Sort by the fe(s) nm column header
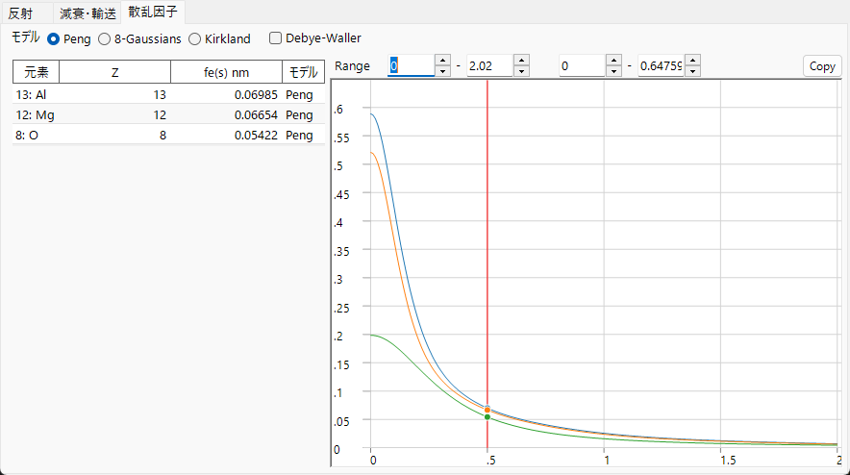The image size is (850, 475). tap(226, 72)
